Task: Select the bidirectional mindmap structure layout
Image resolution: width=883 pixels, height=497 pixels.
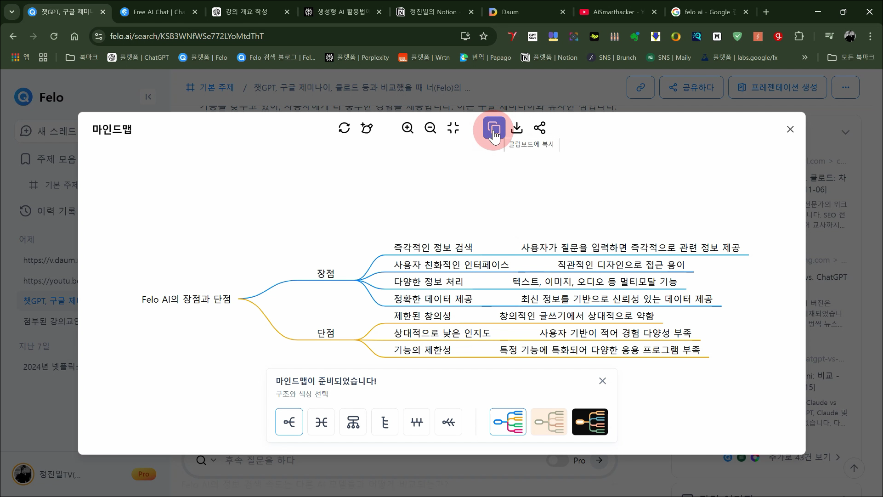Action: [x=321, y=422]
